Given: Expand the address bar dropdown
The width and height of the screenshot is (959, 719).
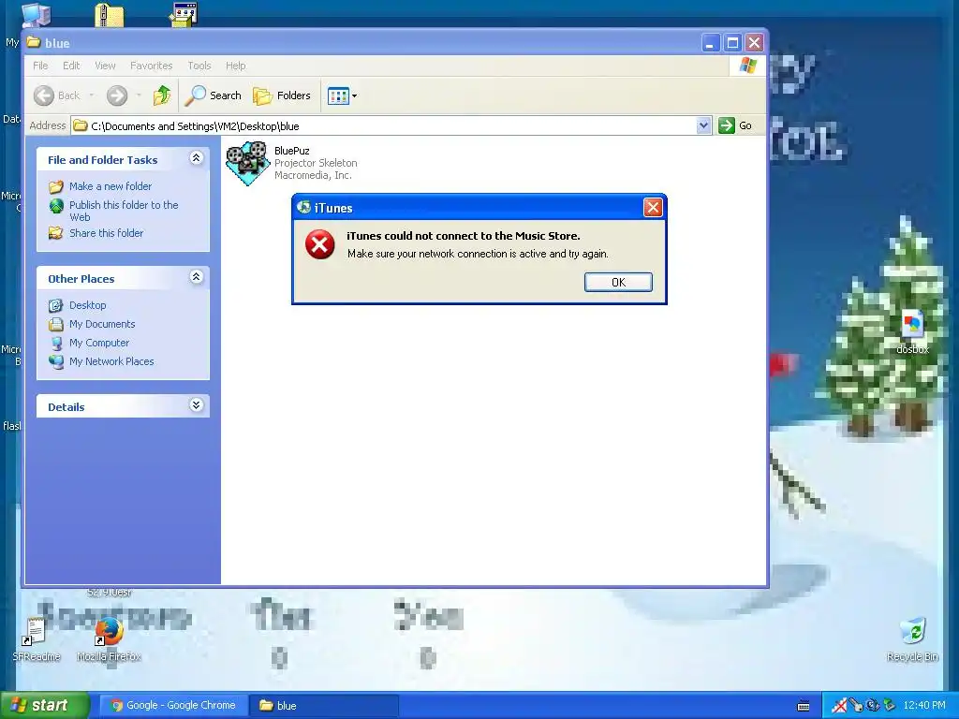Looking at the screenshot, I should pyautogui.click(x=703, y=125).
